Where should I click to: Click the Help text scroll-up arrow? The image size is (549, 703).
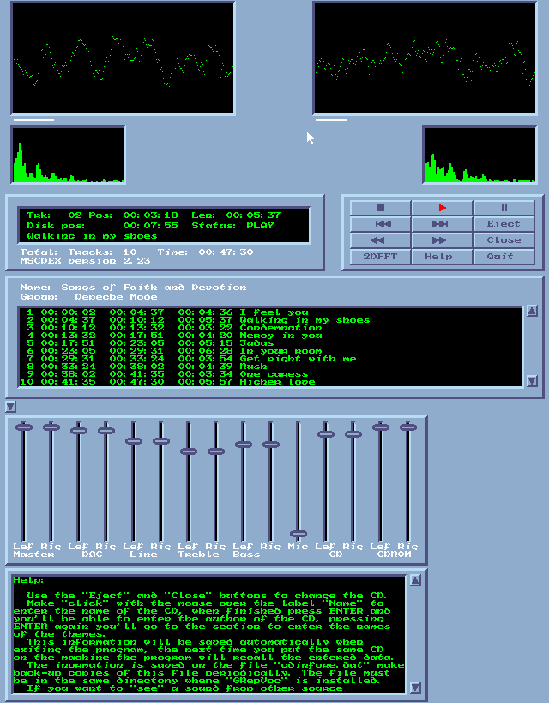click(x=415, y=580)
